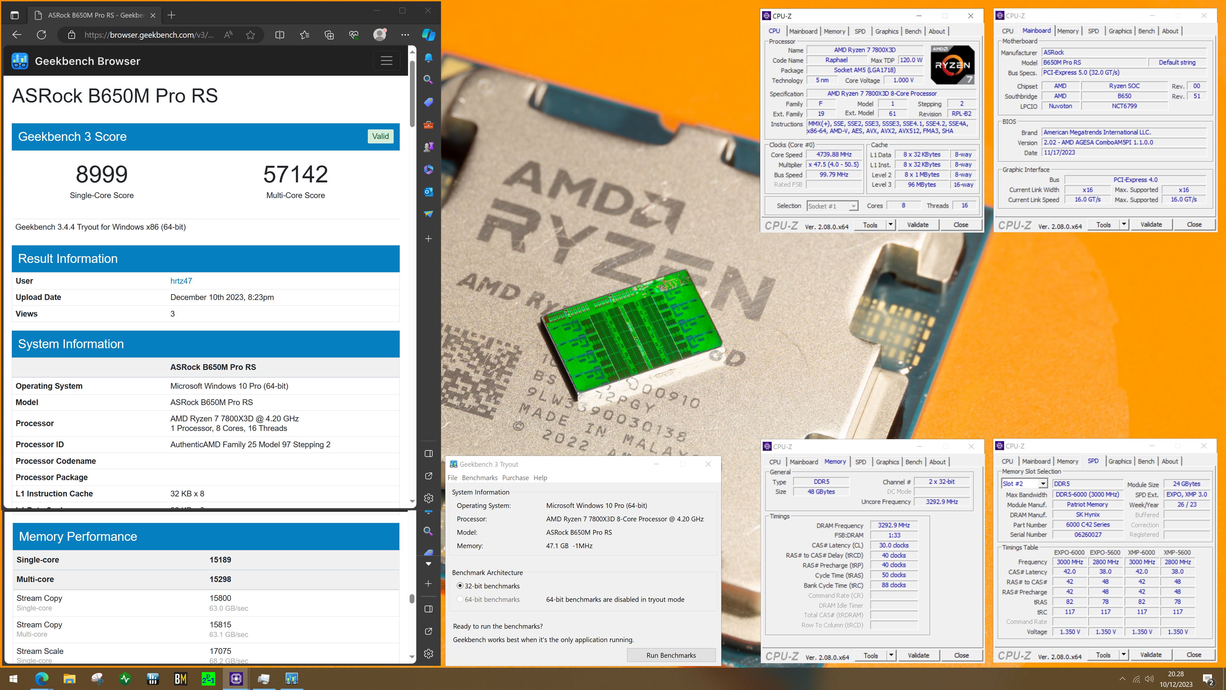Open the user hrtz47 profile link
The height and width of the screenshot is (690, 1226).
[181, 280]
